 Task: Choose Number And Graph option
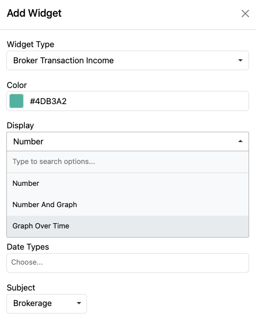(127, 205)
